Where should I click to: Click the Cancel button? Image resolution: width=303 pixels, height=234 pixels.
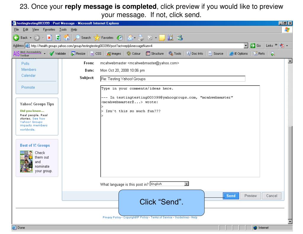click(x=272, y=196)
